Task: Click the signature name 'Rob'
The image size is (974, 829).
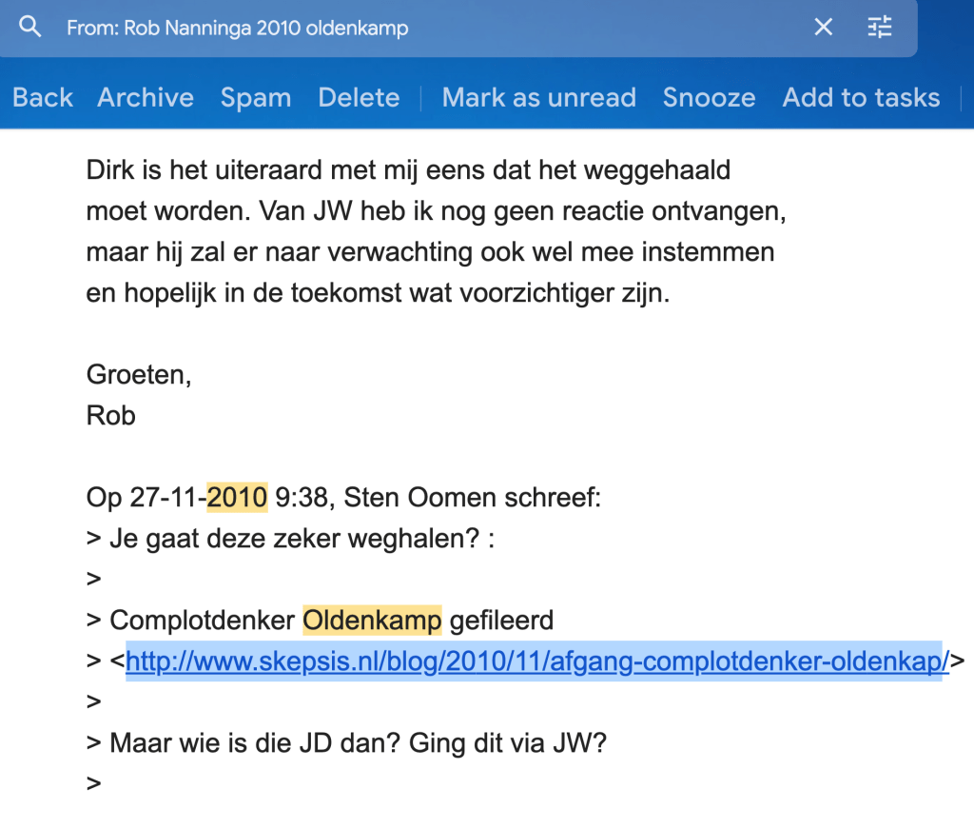Action: [111, 416]
